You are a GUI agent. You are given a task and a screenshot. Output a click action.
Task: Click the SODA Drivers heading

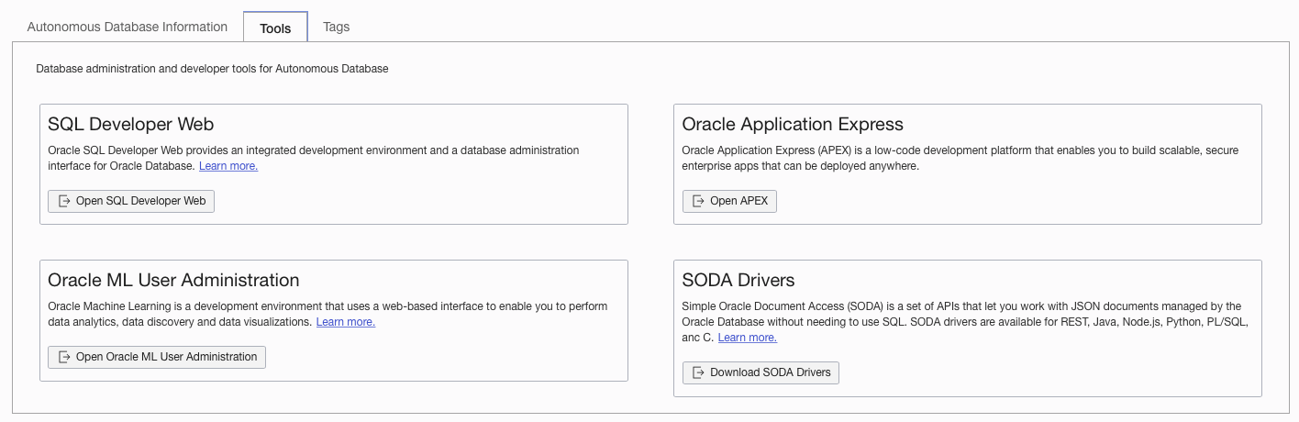coord(738,281)
